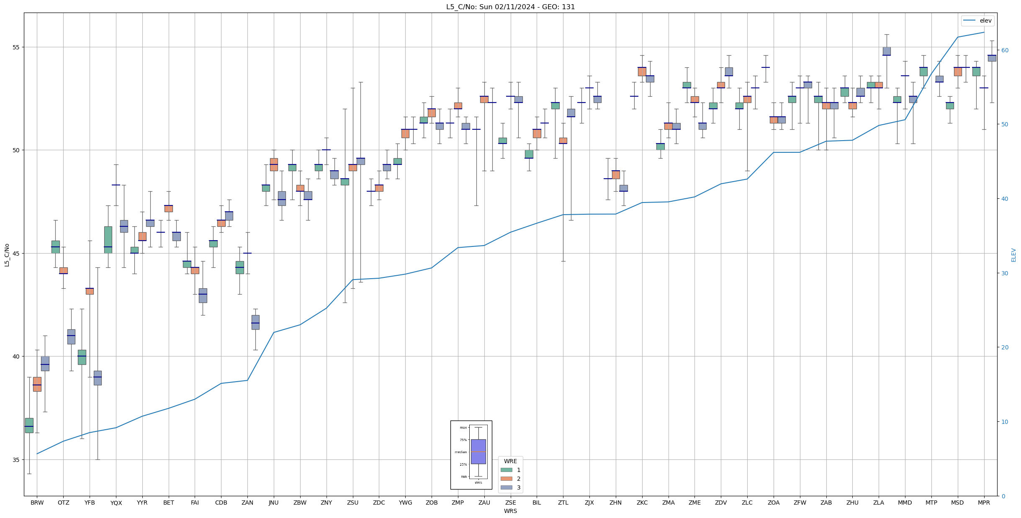Click the BRW station tick label

(37, 503)
